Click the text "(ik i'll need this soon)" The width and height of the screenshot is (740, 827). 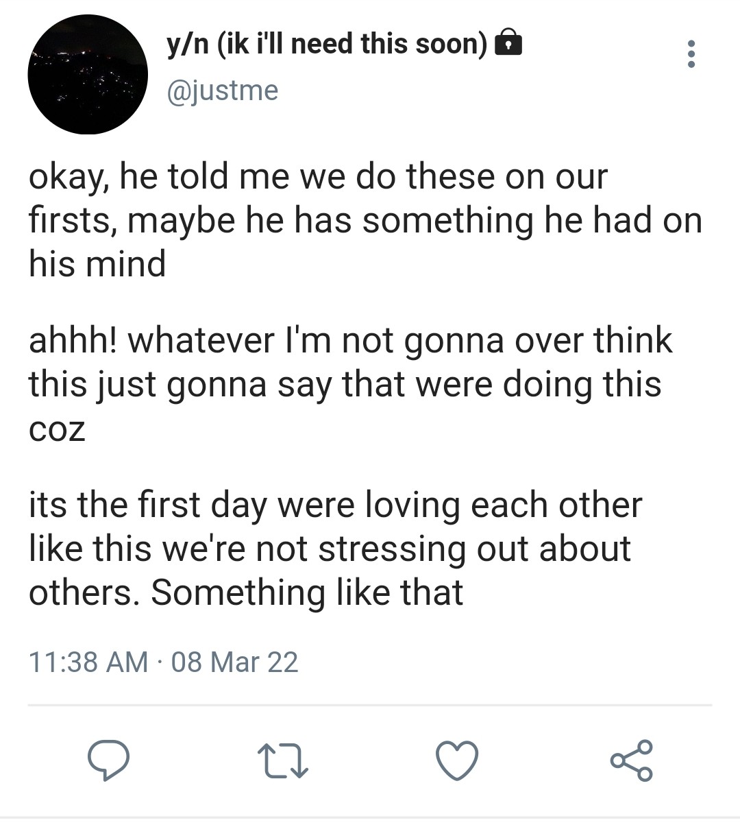tap(352, 45)
